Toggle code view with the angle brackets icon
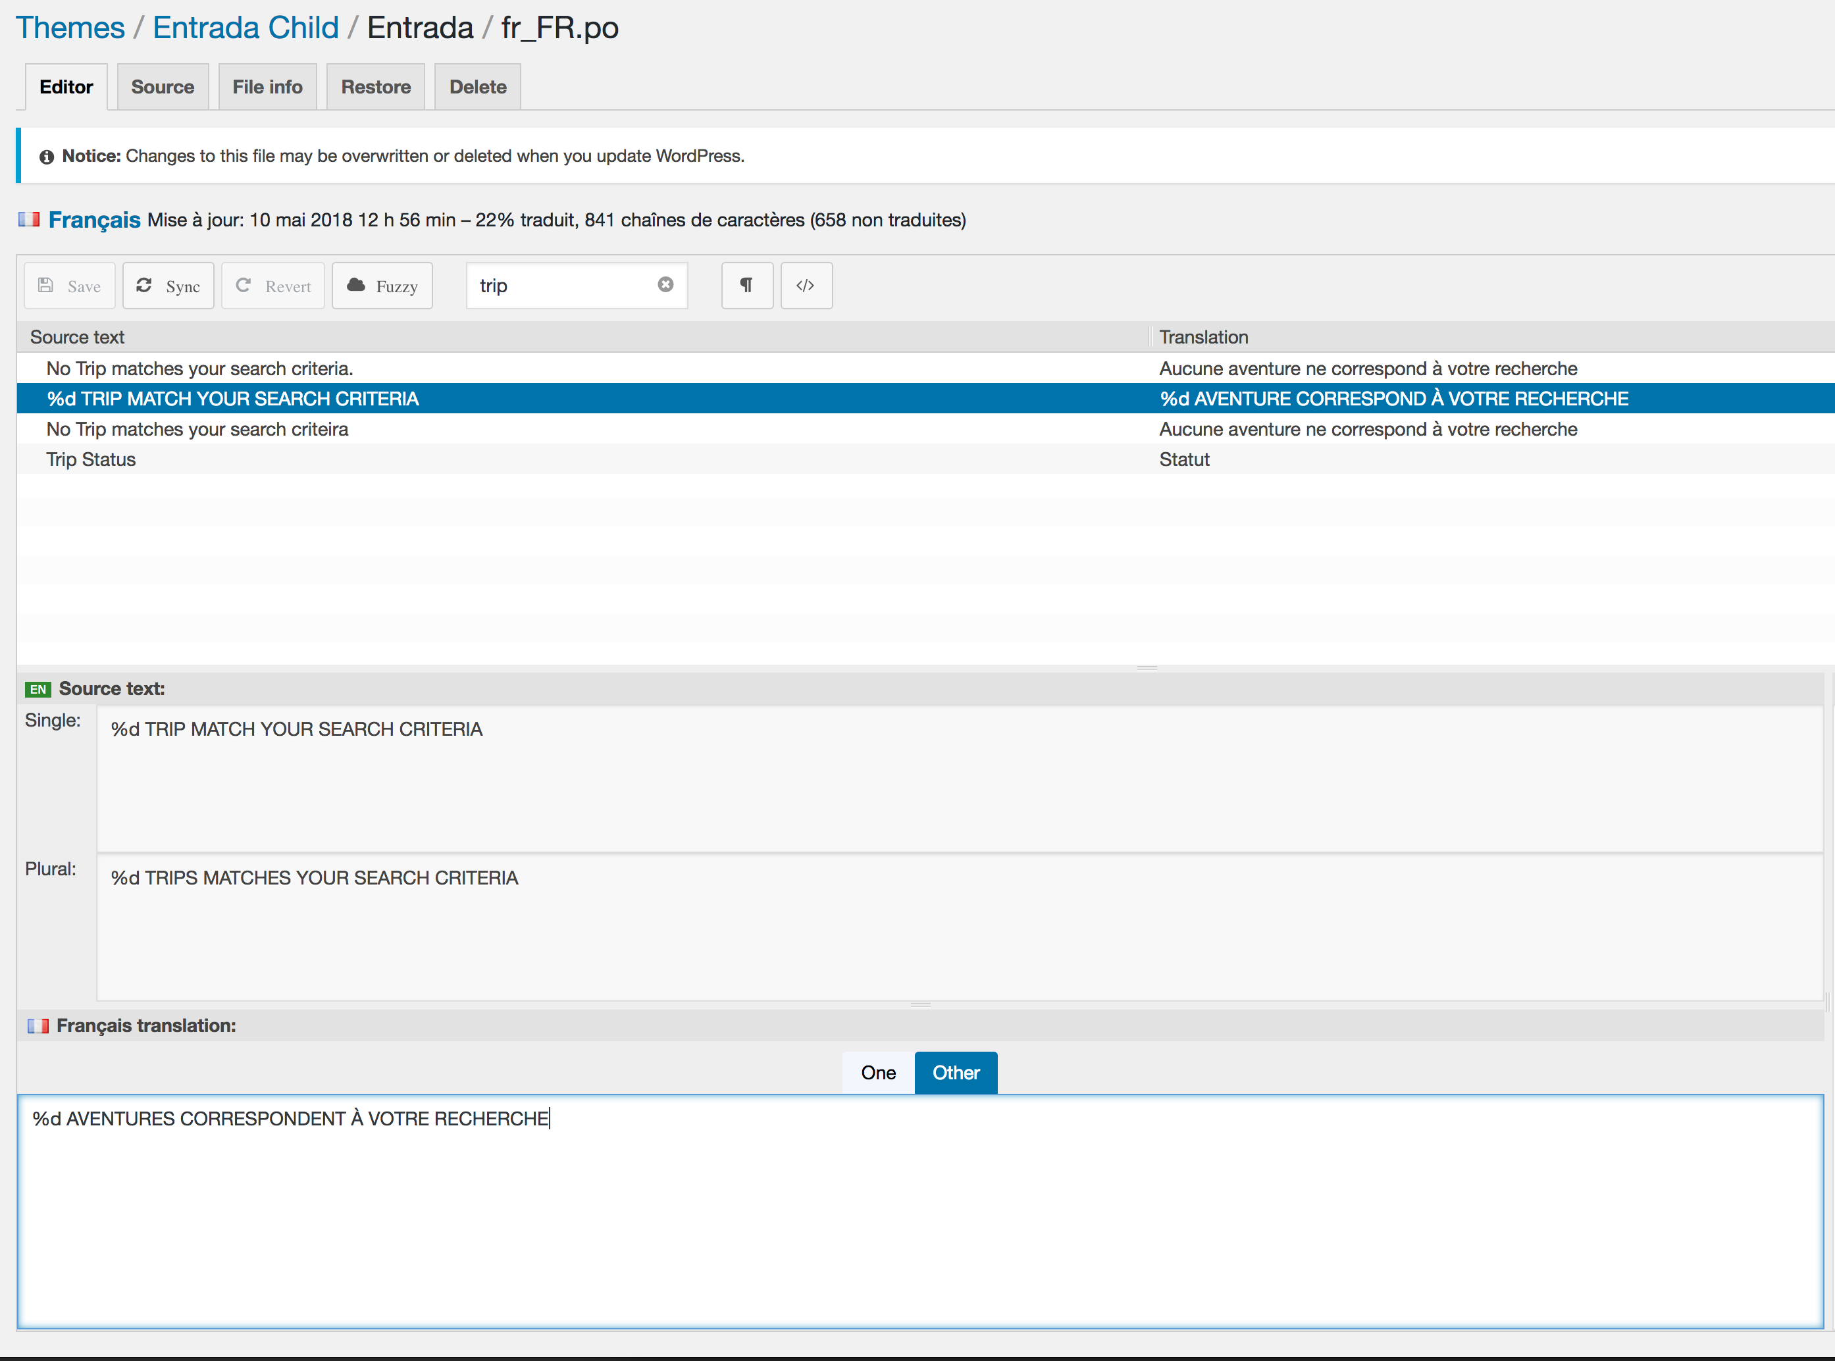Image resolution: width=1835 pixels, height=1361 pixels. (x=807, y=286)
